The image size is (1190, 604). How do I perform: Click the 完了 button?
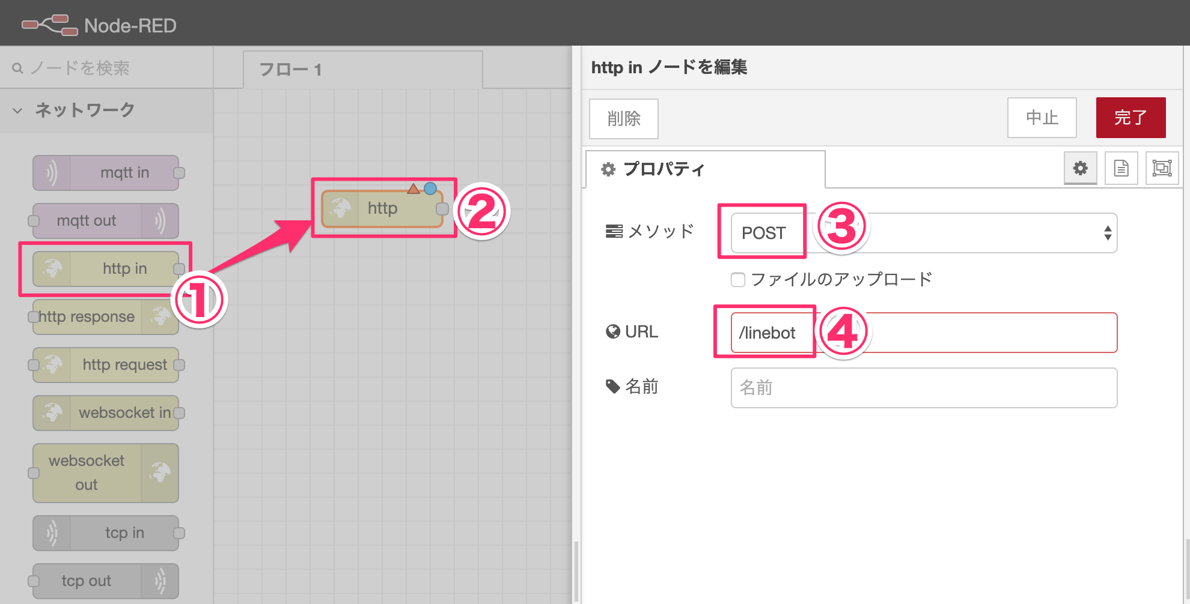(x=1131, y=118)
